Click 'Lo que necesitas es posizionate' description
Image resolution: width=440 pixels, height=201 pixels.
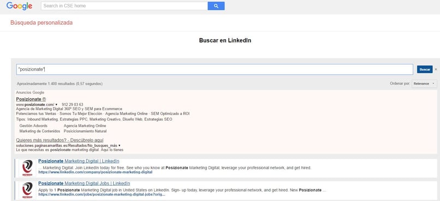pyautogui.click(x=69, y=150)
